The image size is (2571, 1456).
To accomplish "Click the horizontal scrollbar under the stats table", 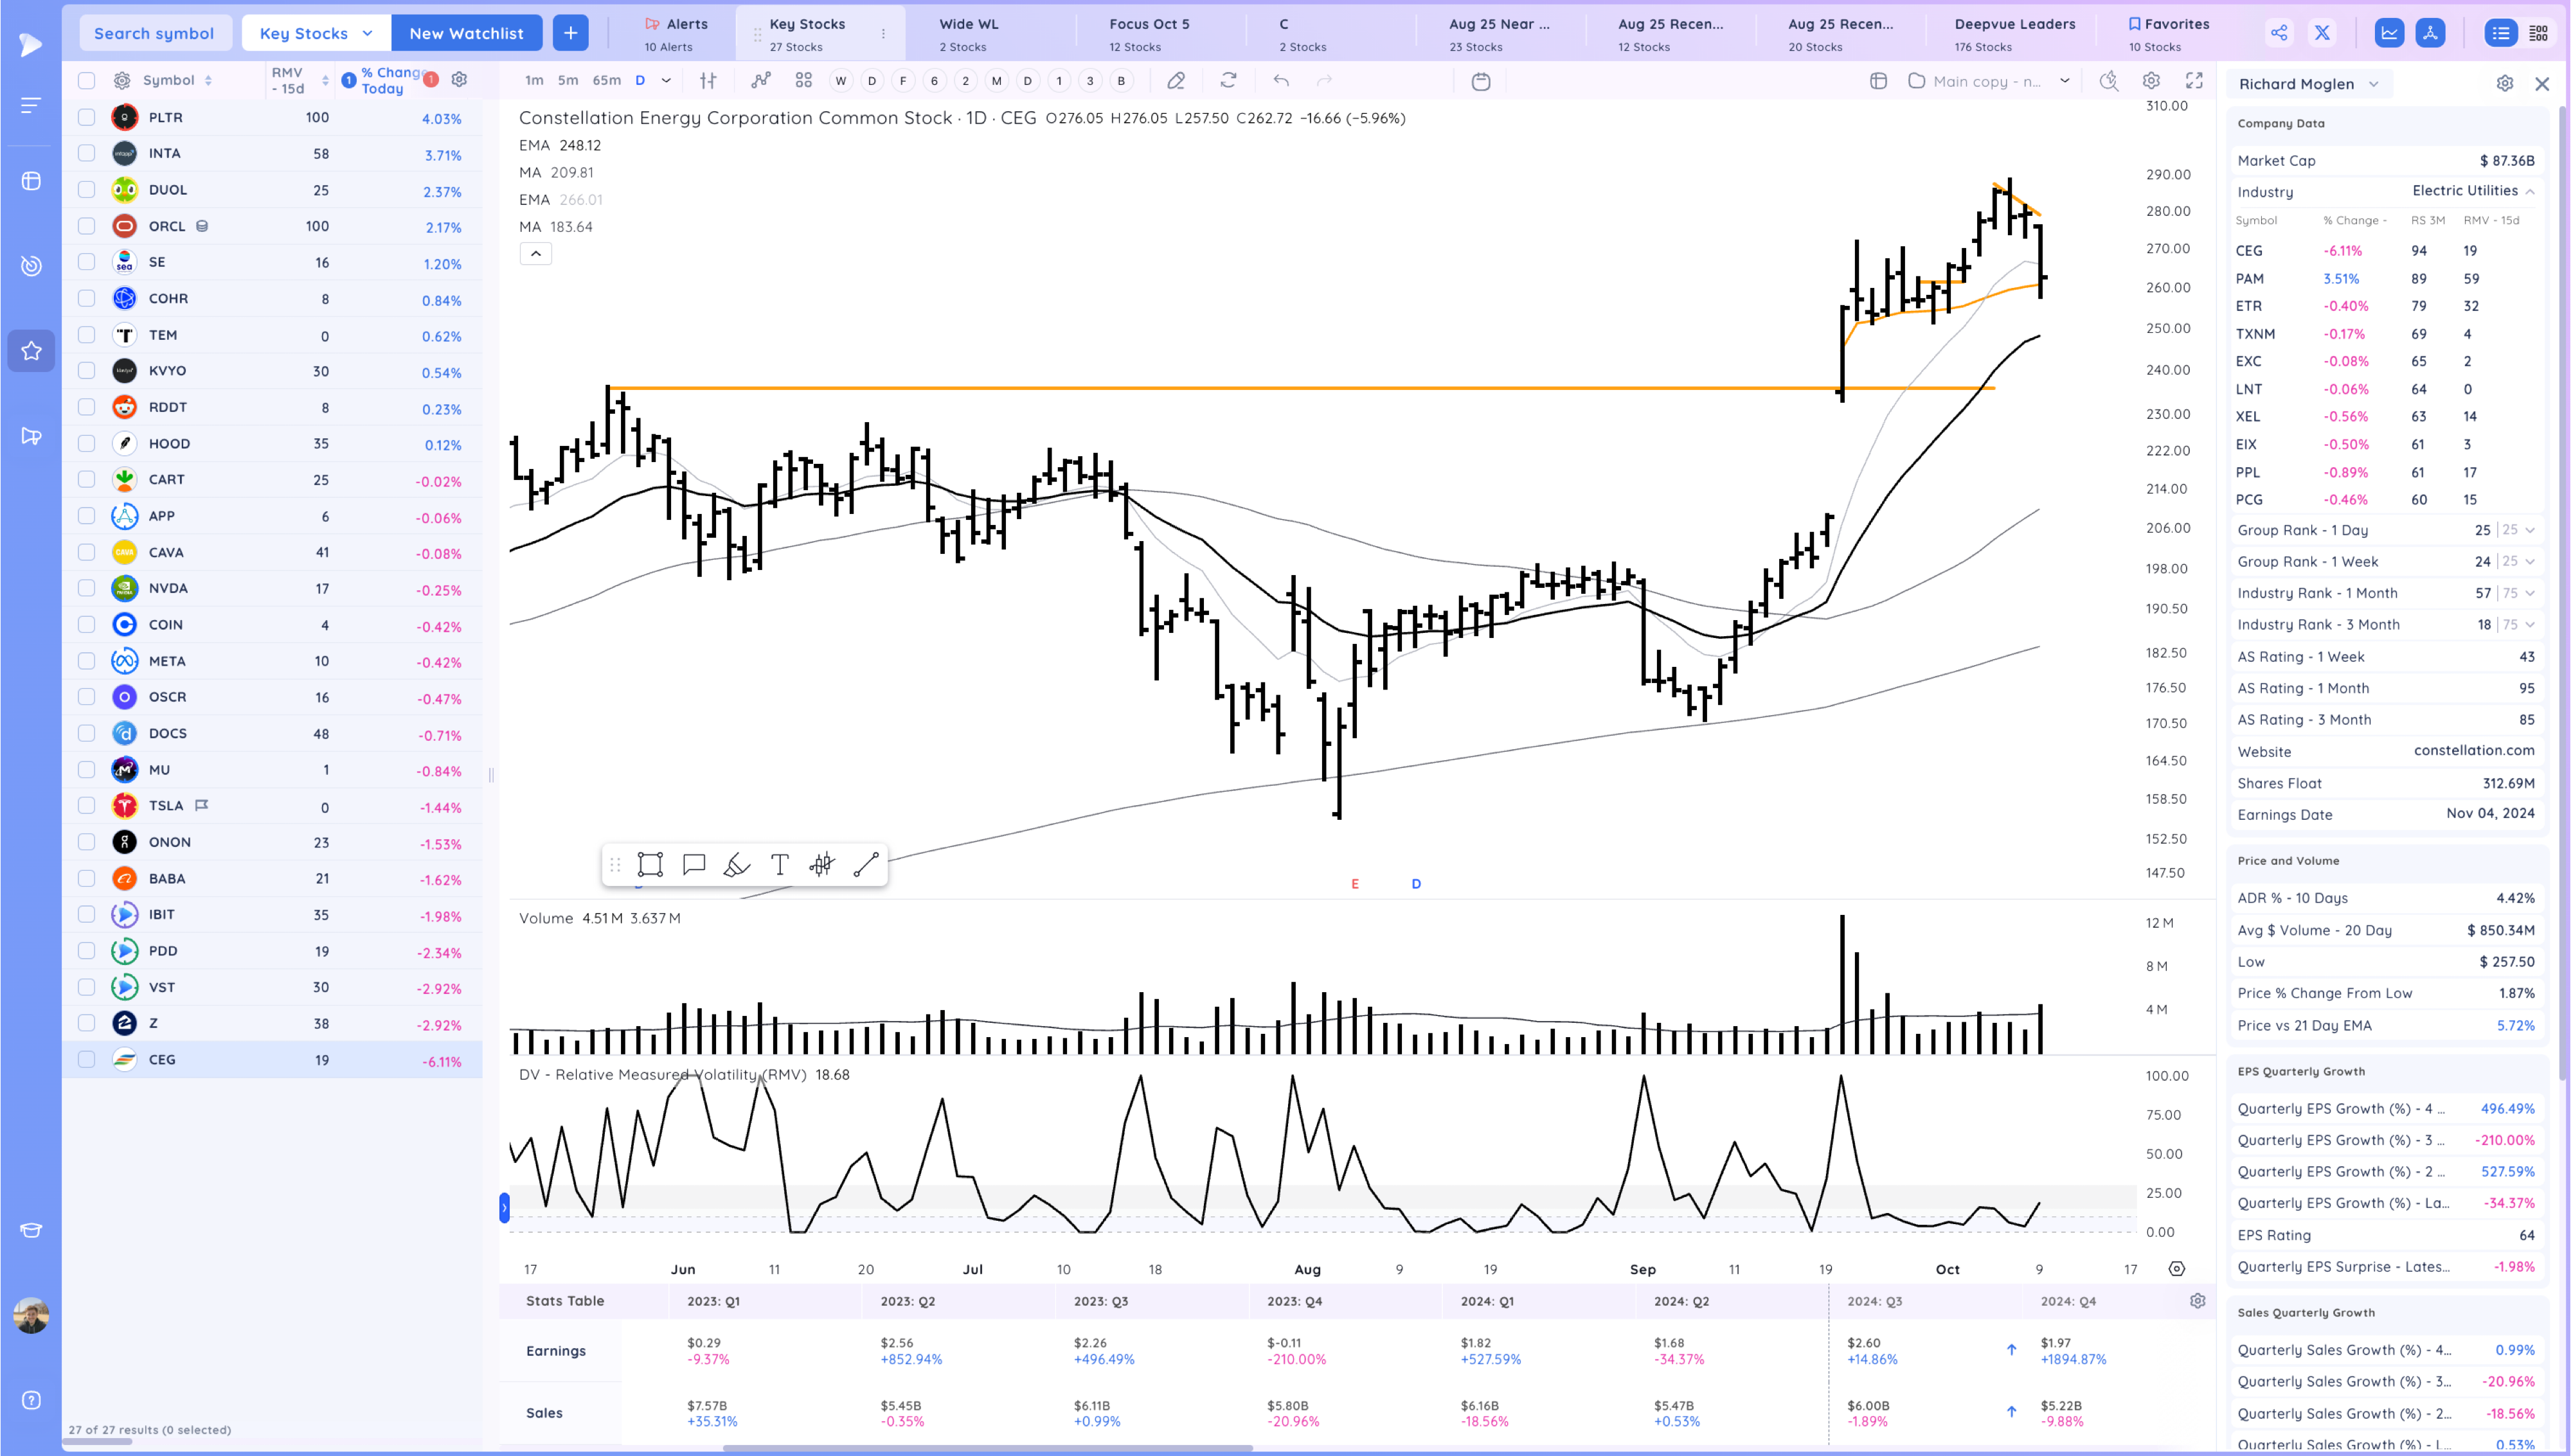I will coord(987,1447).
